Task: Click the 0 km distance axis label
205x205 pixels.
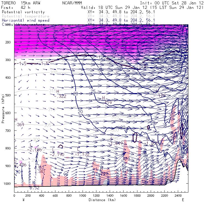Action: click(x=14, y=196)
